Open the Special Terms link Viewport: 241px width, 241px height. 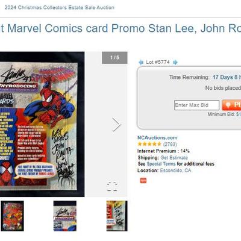coord(161,164)
